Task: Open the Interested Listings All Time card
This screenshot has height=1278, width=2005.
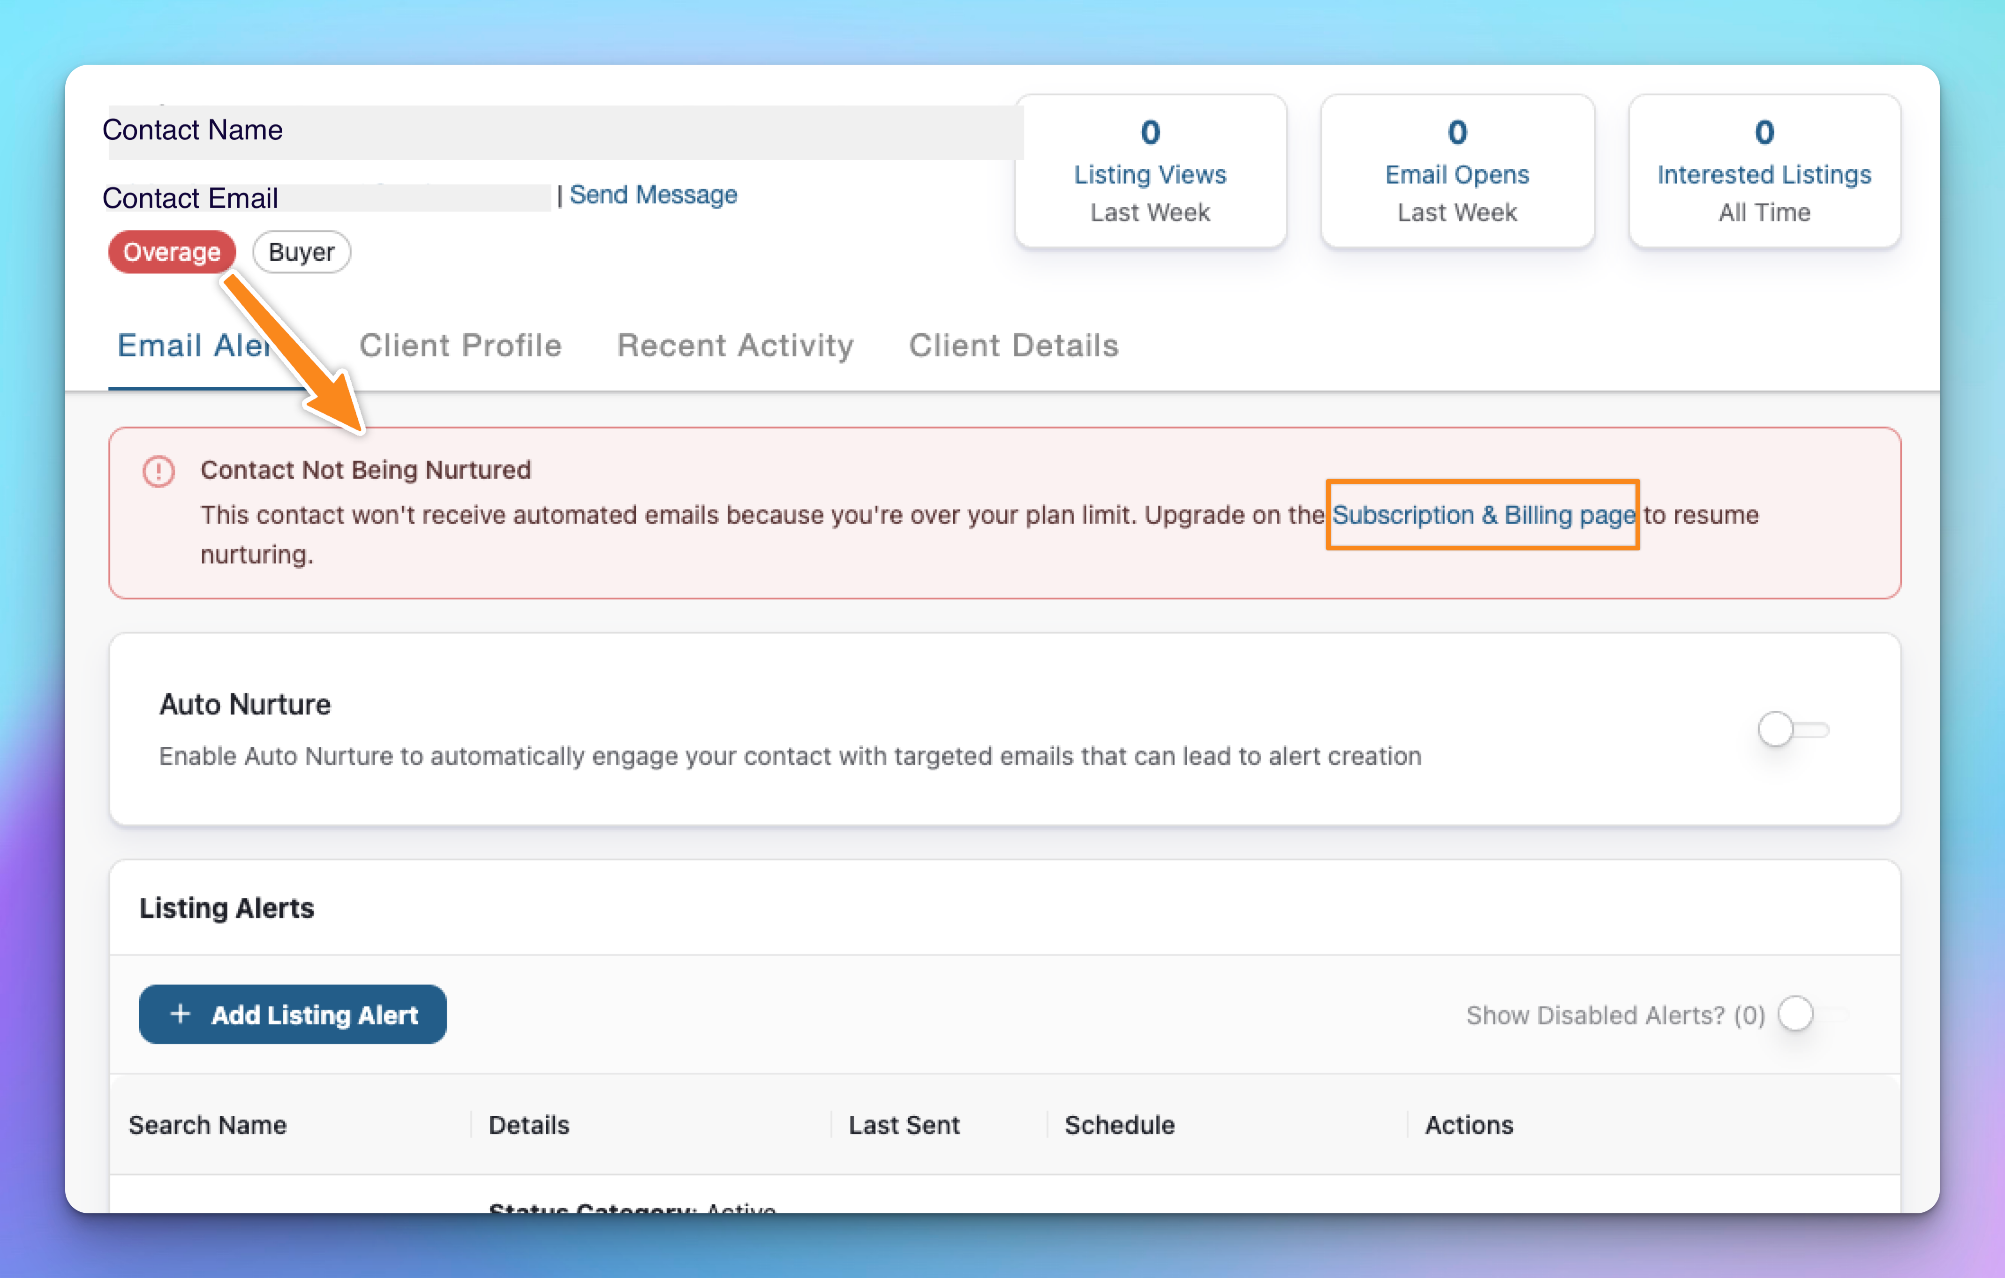Action: tap(1764, 171)
